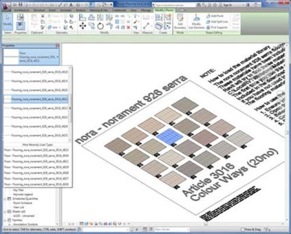
Task: Toggle the Press & Drag checkbox
Action: [243, 230]
